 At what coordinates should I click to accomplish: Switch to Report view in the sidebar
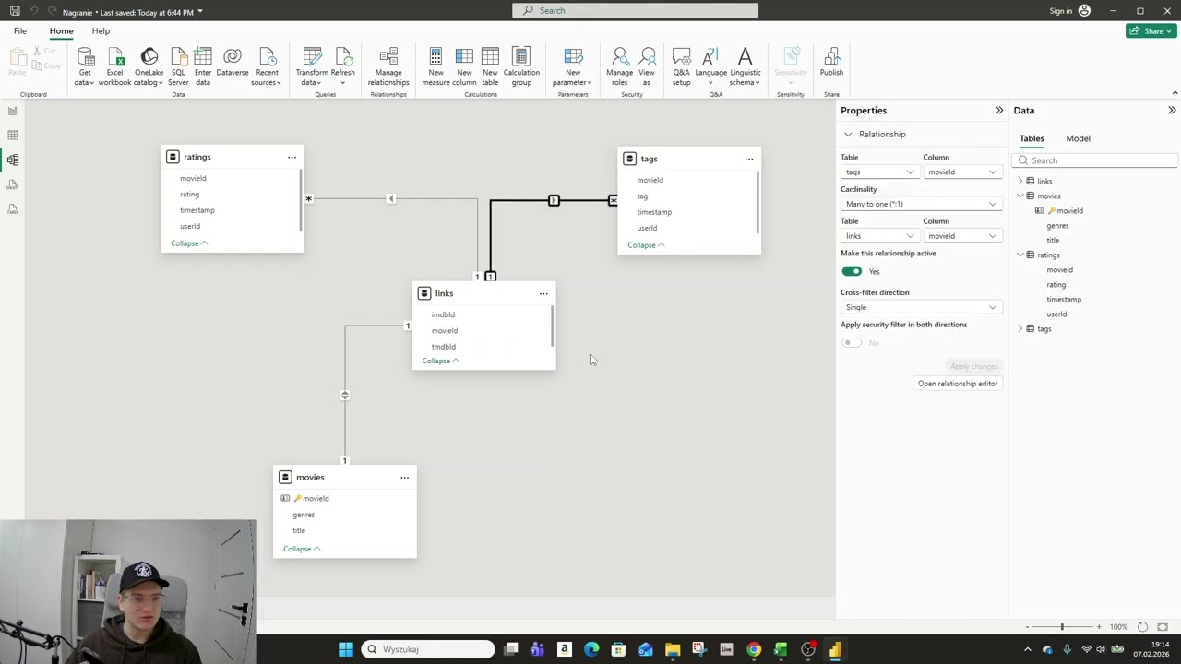point(13,111)
